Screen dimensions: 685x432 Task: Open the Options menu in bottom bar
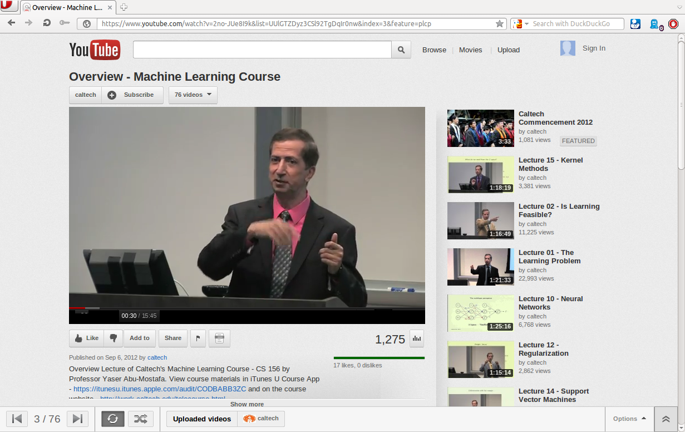(629, 419)
